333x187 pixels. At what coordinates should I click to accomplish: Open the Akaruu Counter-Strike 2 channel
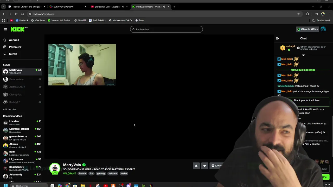[x=22, y=145]
